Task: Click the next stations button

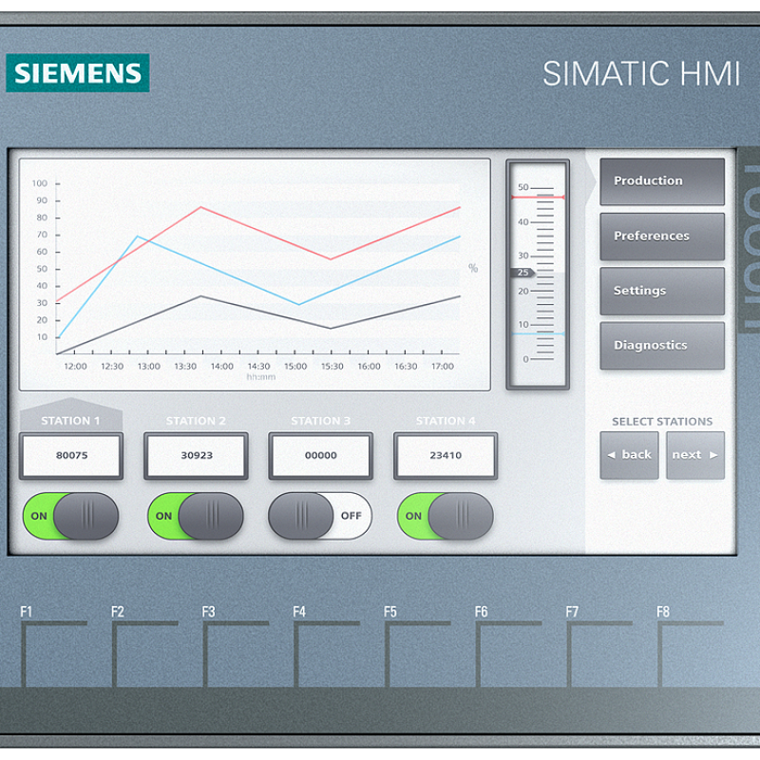Action: pyautogui.click(x=694, y=455)
